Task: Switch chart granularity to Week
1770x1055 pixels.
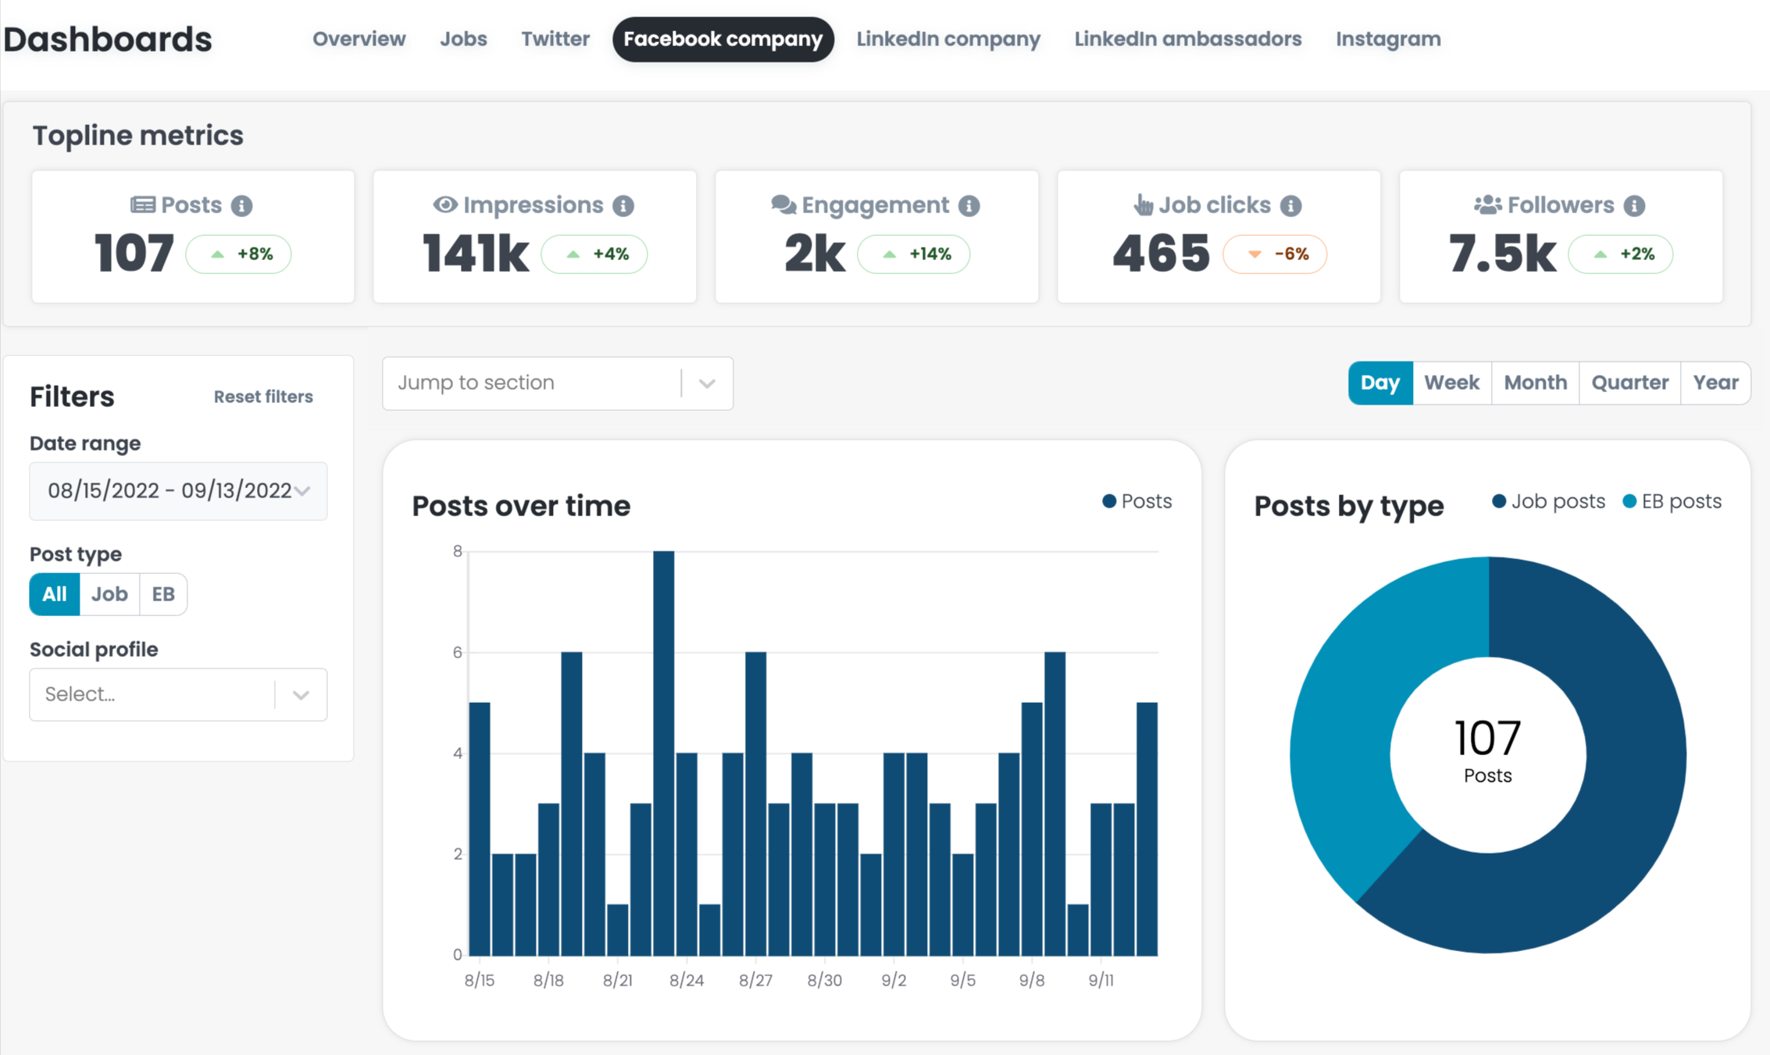Action: (1451, 383)
